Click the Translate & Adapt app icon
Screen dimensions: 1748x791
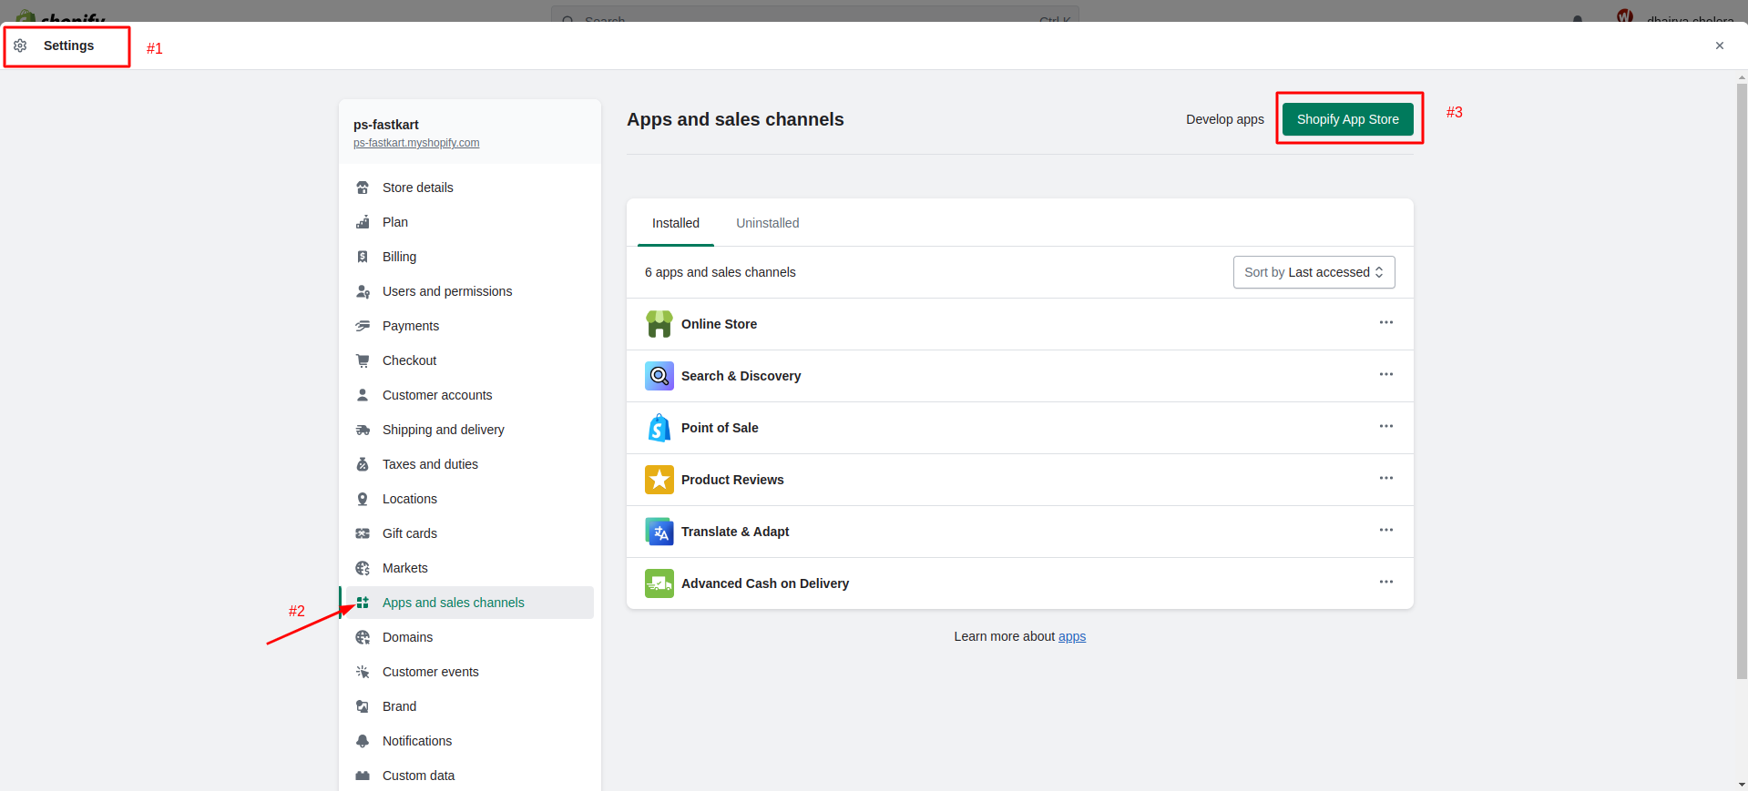tap(659, 532)
